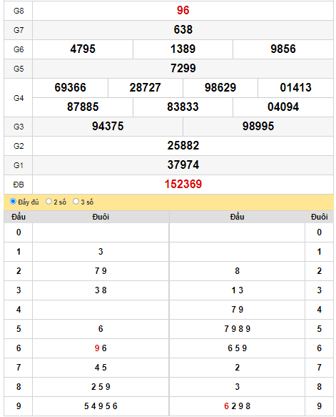Screen dimensions: 336x417
Task: Click G6 number 9856
Action: (x=283, y=49)
